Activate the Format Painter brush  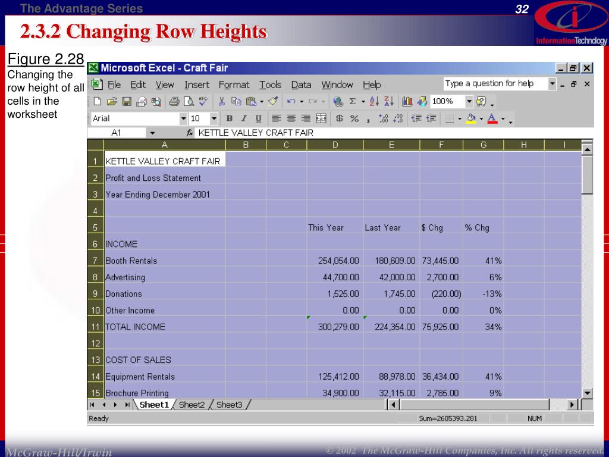(272, 102)
